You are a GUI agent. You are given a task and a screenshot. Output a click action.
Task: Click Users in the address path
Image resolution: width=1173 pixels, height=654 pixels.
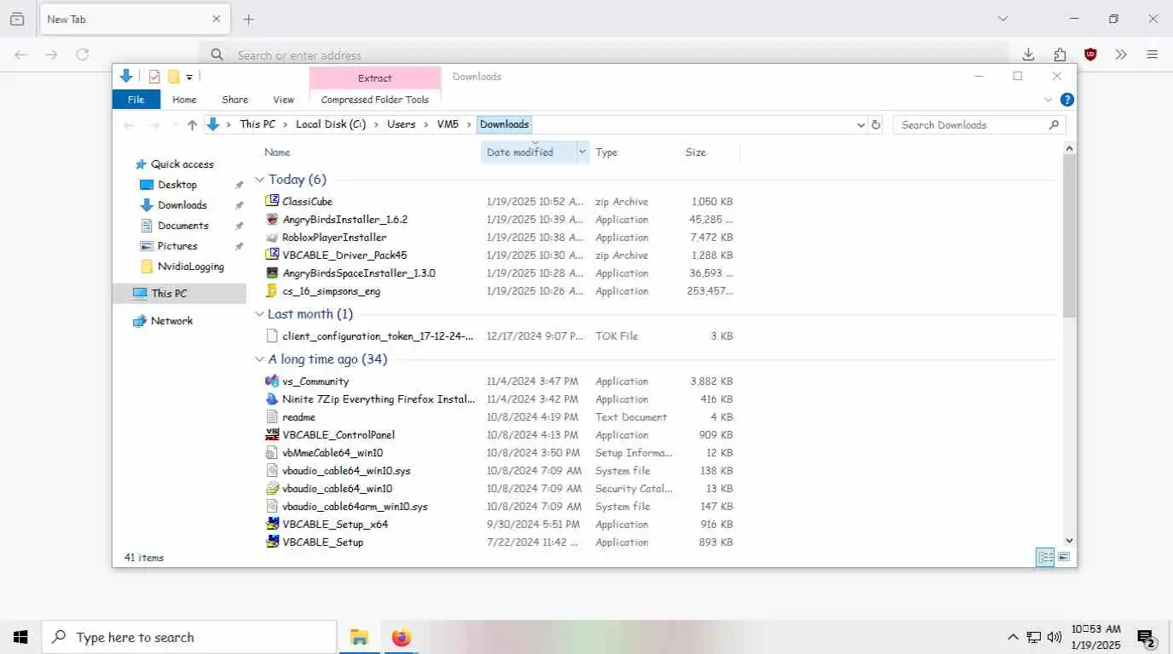click(402, 124)
